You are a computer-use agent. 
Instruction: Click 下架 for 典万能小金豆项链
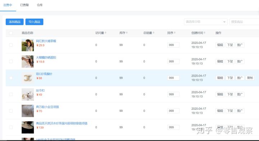[x=230, y=111]
